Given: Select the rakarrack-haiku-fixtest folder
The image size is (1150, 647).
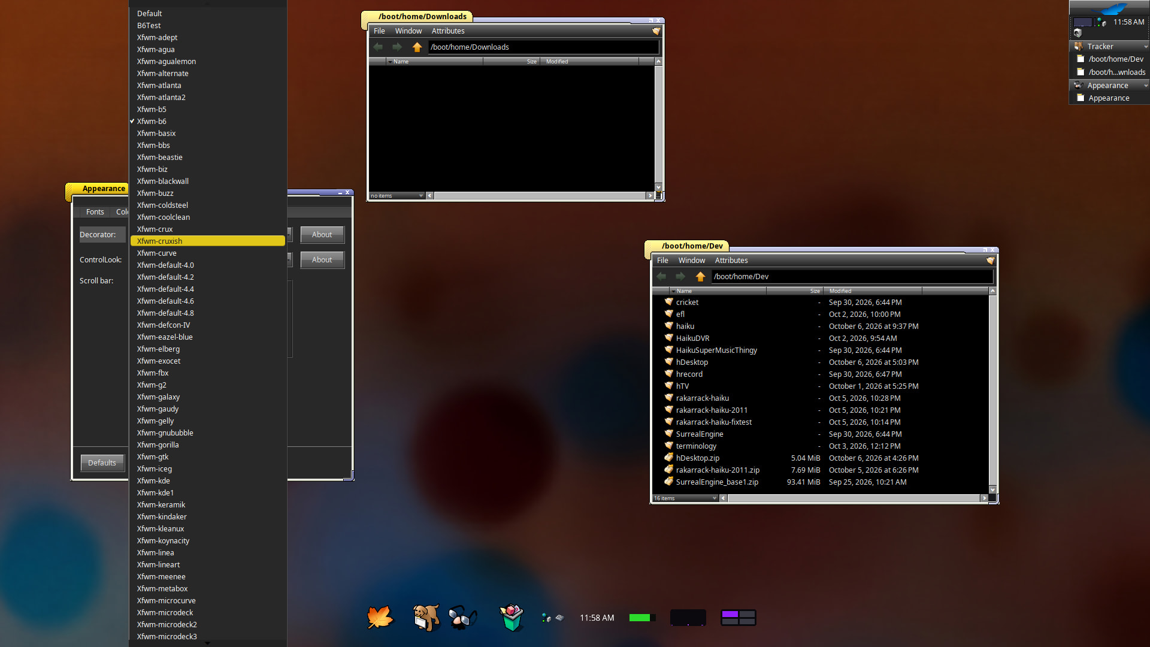Looking at the screenshot, I should coord(713,422).
